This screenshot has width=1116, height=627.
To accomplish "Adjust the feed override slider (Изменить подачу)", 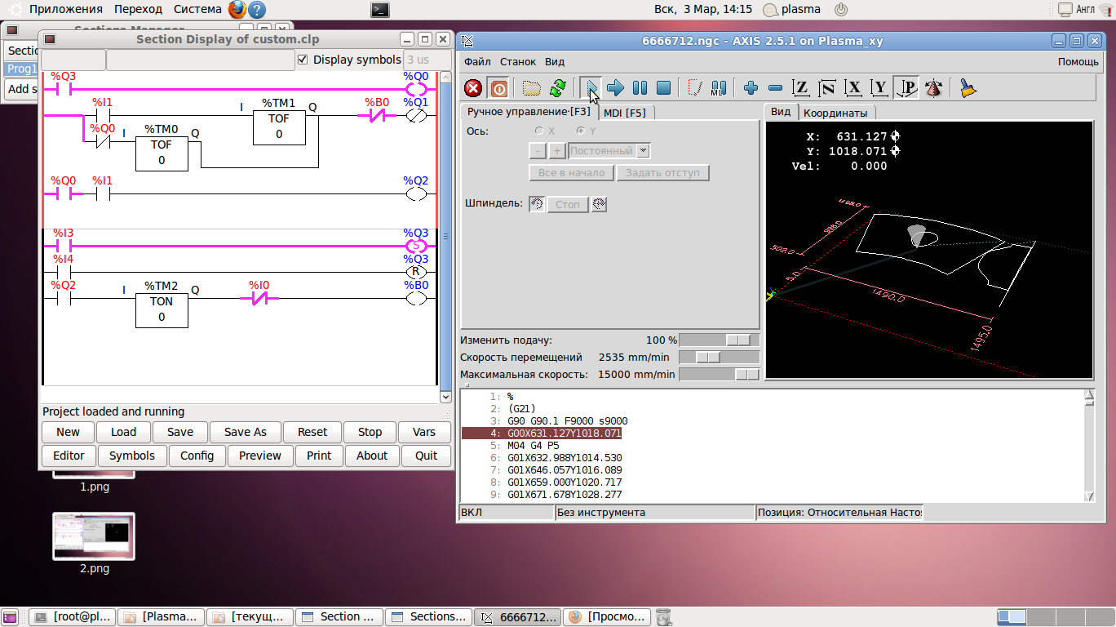I will coord(739,340).
